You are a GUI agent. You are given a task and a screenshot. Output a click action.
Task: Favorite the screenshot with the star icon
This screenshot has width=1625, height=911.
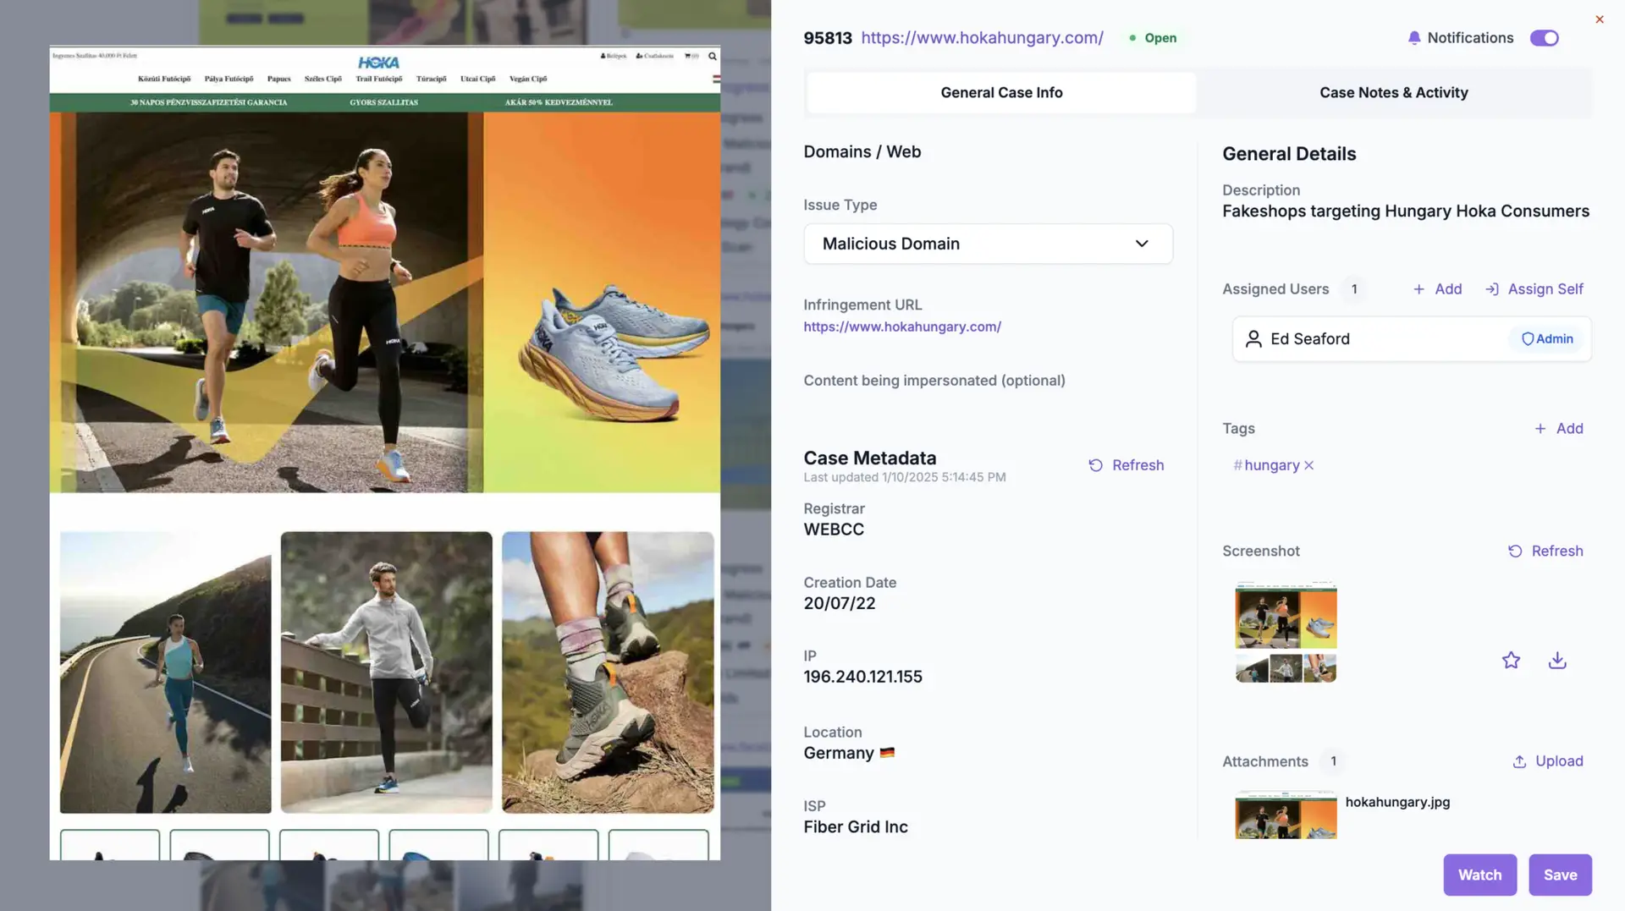pyautogui.click(x=1511, y=661)
